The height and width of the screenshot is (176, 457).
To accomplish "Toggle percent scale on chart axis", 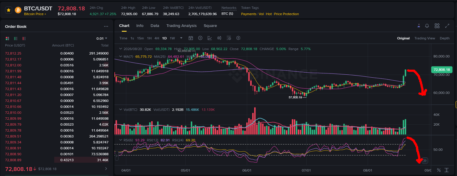I will tap(439, 170).
